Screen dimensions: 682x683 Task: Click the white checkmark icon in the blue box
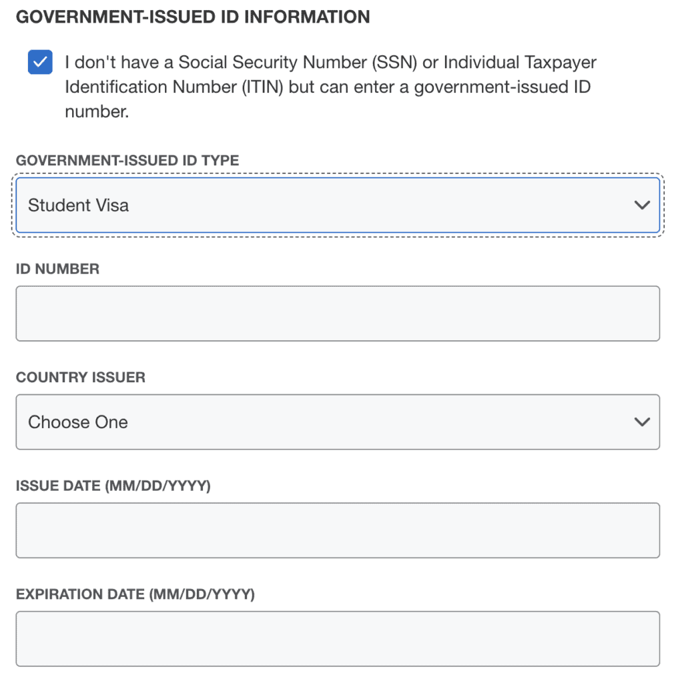tap(40, 63)
